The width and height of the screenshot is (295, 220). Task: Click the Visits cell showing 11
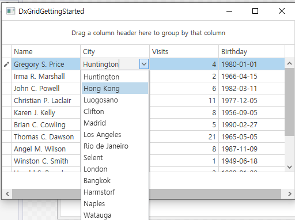point(184,100)
